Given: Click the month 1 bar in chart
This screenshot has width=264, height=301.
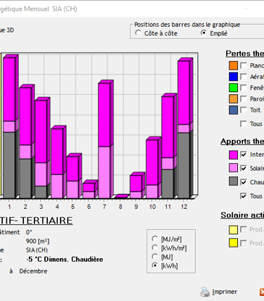Looking at the screenshot, I should [11, 127].
